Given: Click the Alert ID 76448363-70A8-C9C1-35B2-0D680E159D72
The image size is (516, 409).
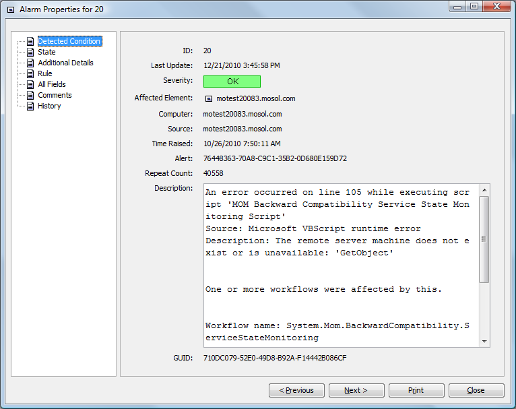Looking at the screenshot, I should (x=275, y=158).
